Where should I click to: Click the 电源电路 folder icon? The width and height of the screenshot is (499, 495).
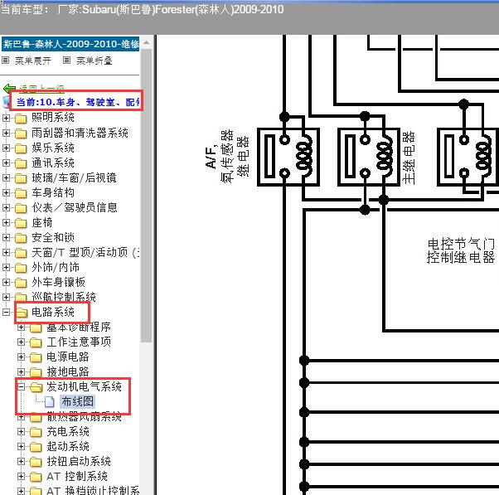click(x=36, y=357)
